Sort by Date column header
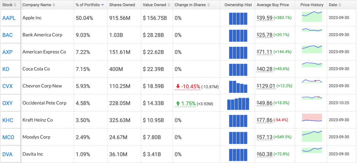The width and height of the screenshot is (358, 163). coord(335,5)
